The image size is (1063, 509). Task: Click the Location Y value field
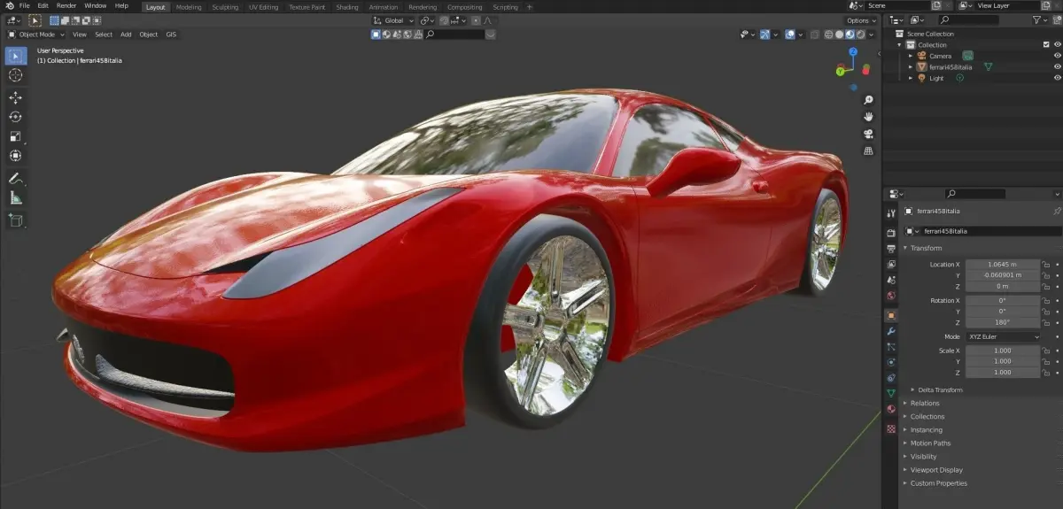(x=1002, y=275)
